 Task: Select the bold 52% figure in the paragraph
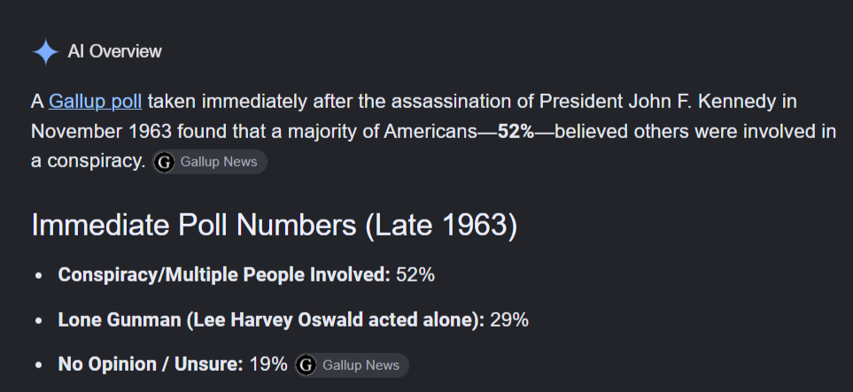(x=516, y=132)
